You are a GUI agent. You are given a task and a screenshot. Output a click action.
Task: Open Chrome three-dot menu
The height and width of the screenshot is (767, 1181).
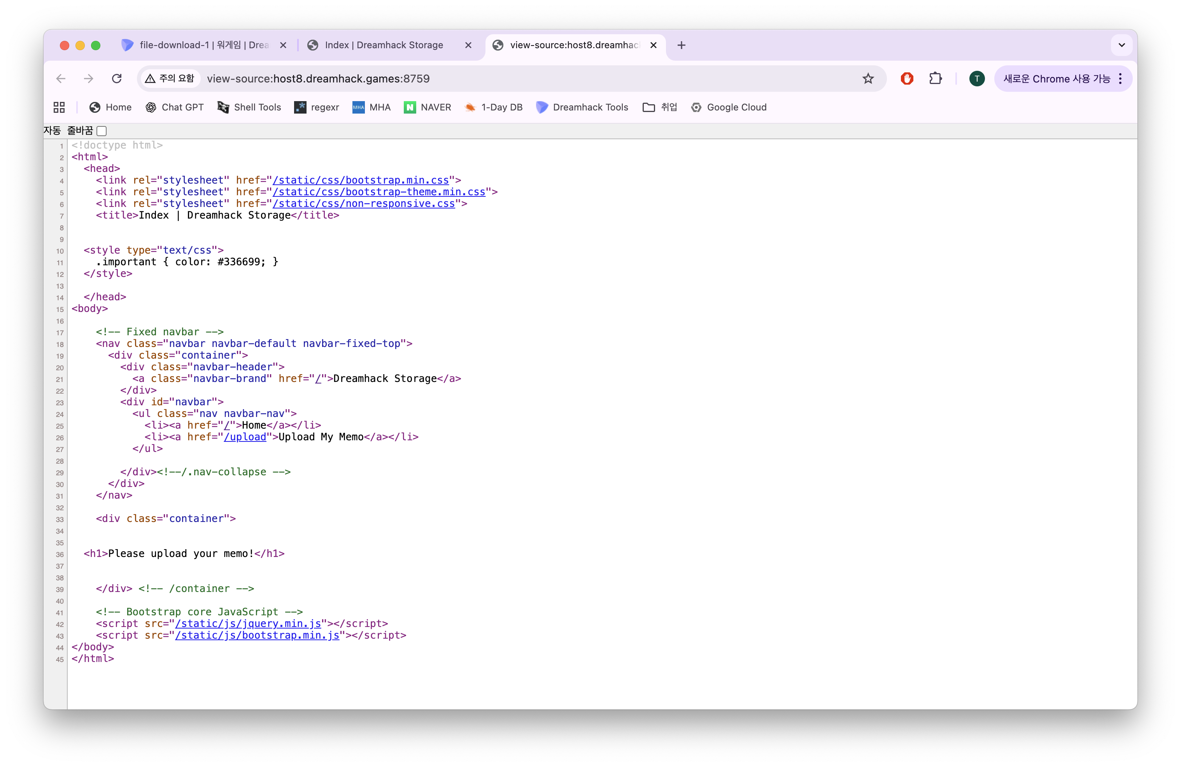(x=1120, y=79)
